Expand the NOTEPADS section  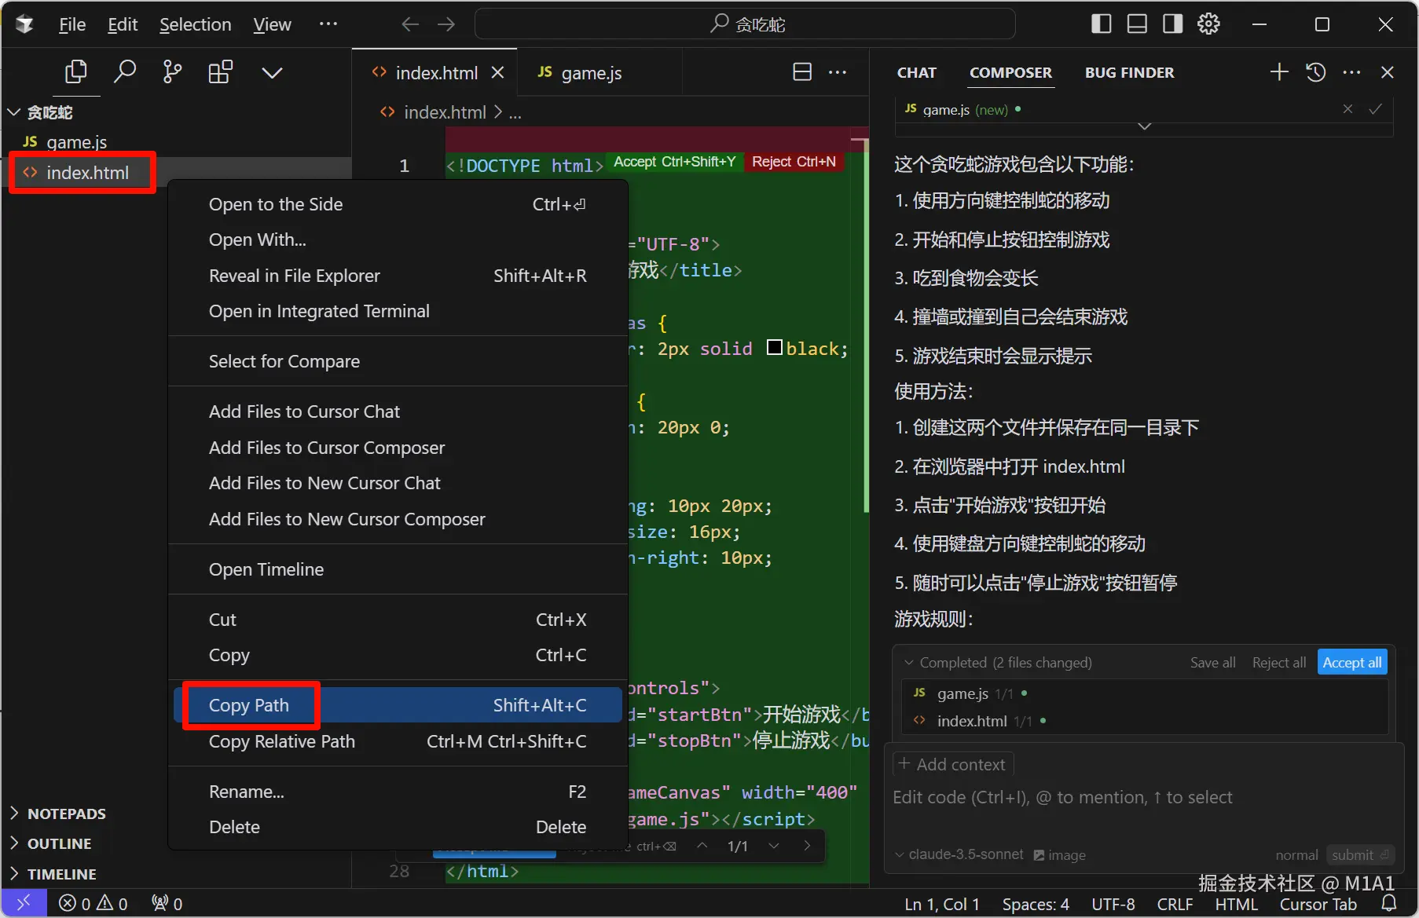click(x=66, y=814)
